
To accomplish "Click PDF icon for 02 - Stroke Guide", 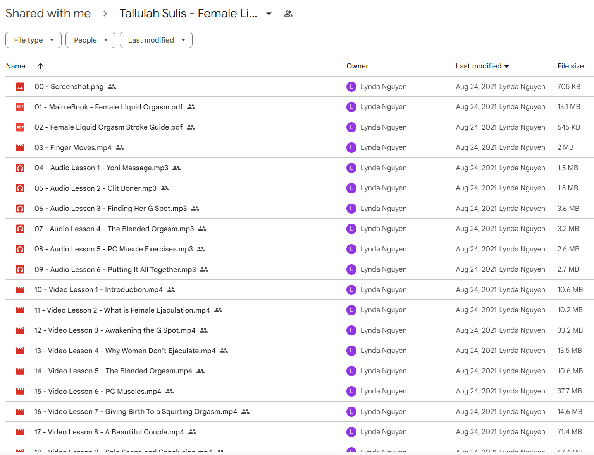I will click(20, 127).
